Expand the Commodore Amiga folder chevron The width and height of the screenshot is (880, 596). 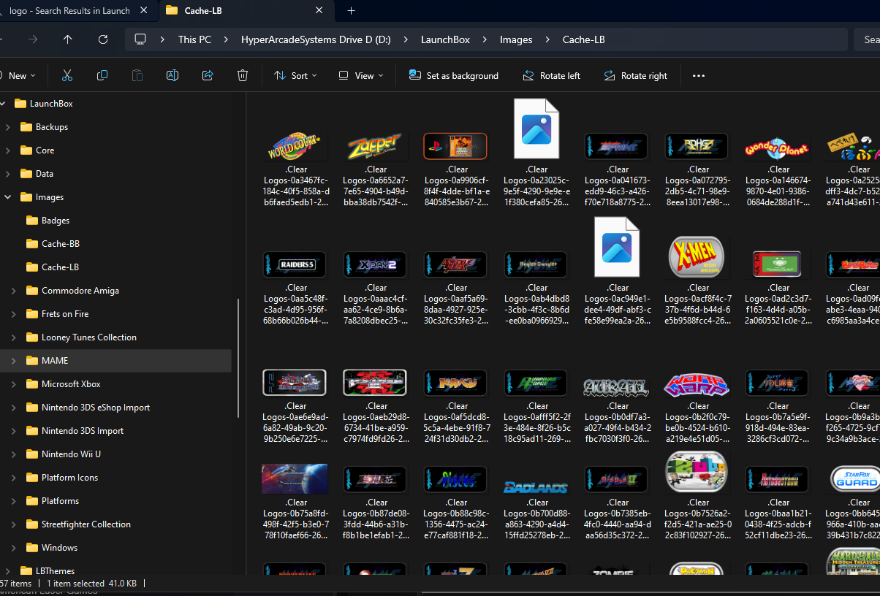coord(13,291)
